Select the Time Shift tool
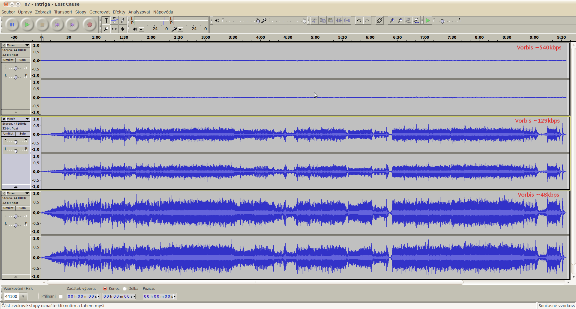The image size is (576, 309). pos(114,29)
